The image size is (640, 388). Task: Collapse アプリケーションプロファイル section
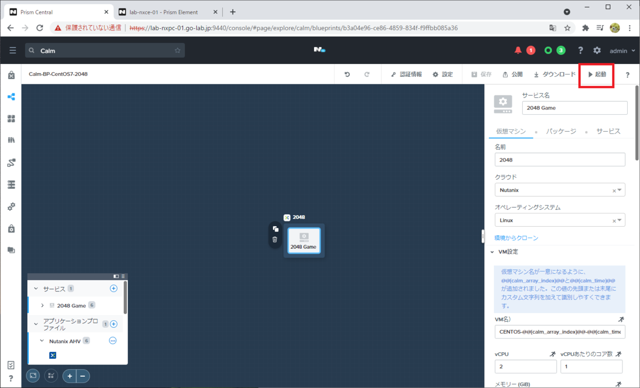point(36,324)
